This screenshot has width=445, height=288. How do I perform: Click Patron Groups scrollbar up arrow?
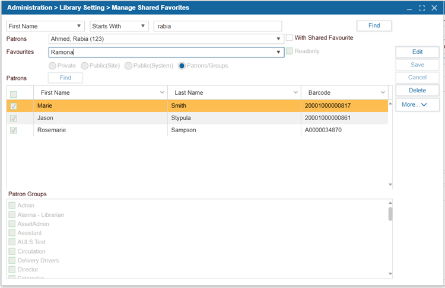point(390,203)
